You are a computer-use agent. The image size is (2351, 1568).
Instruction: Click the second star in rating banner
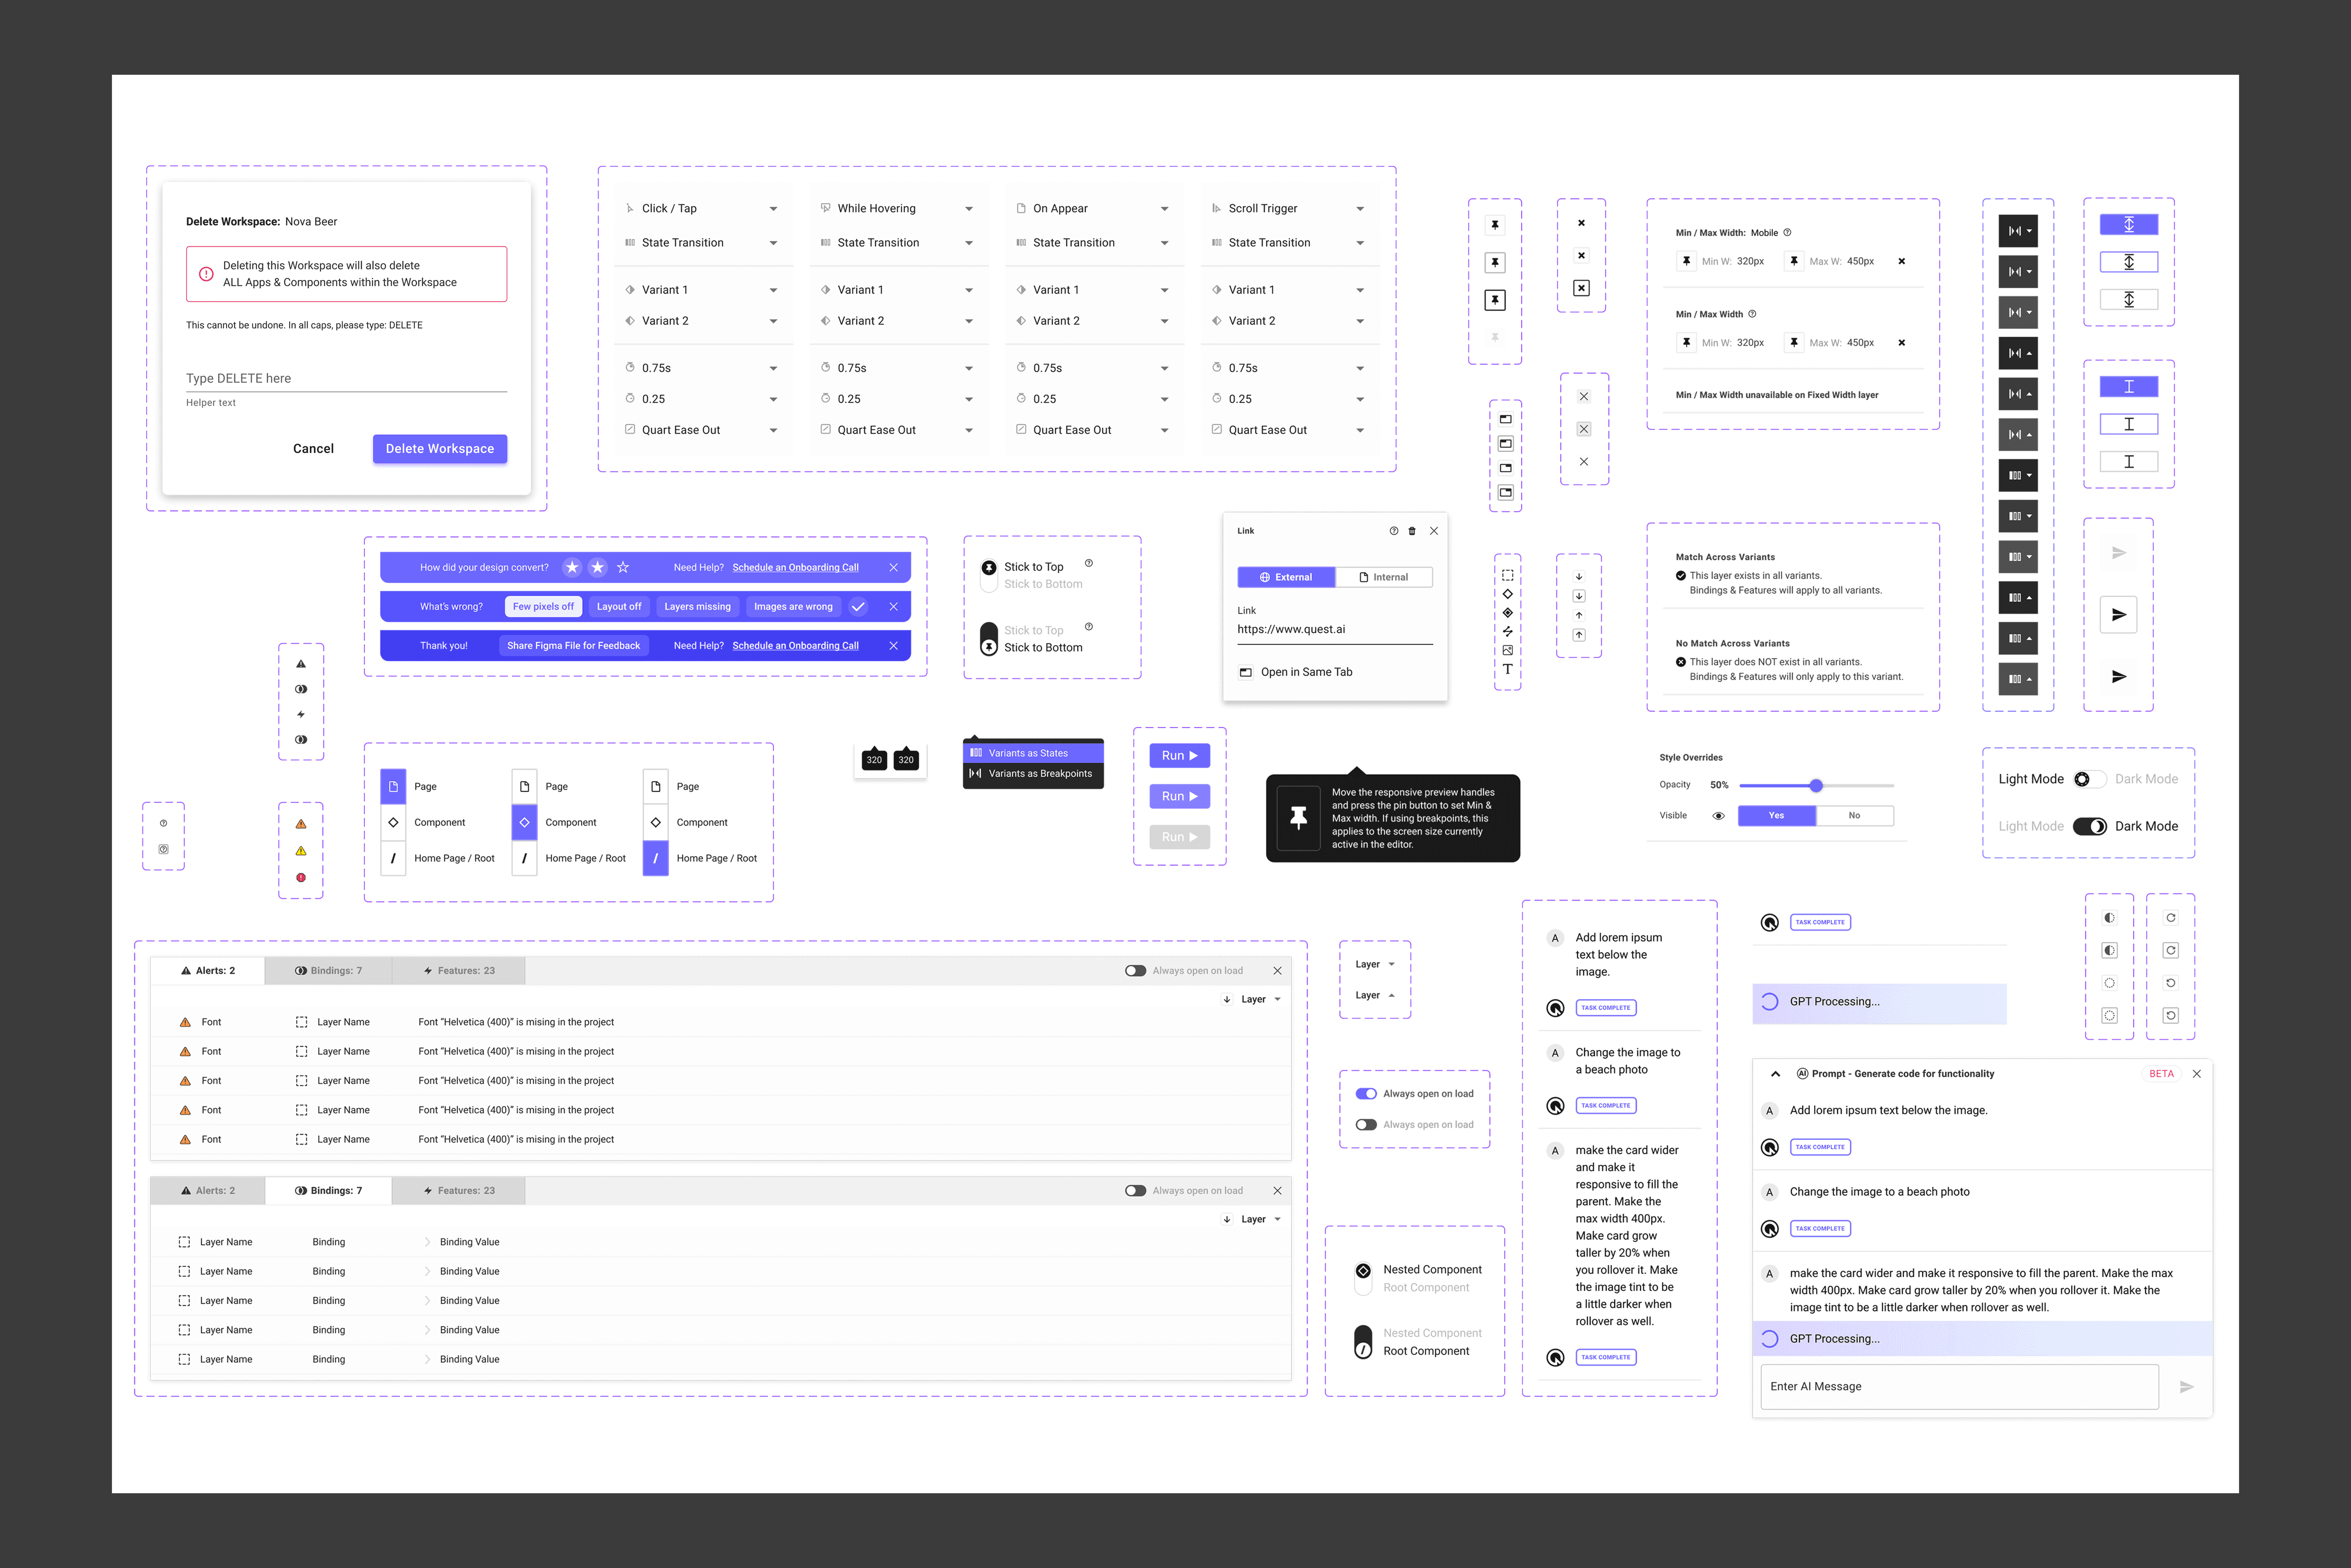click(597, 567)
